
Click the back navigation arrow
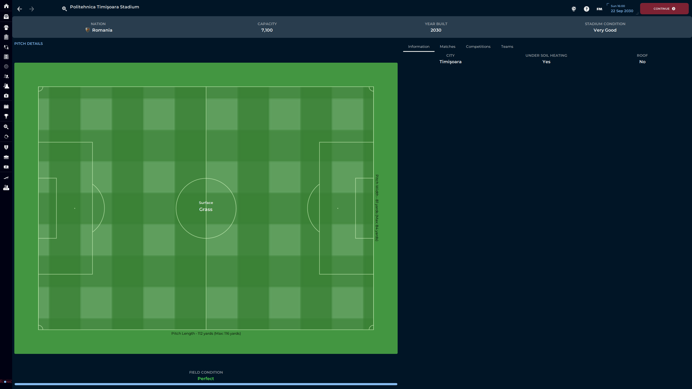(19, 9)
